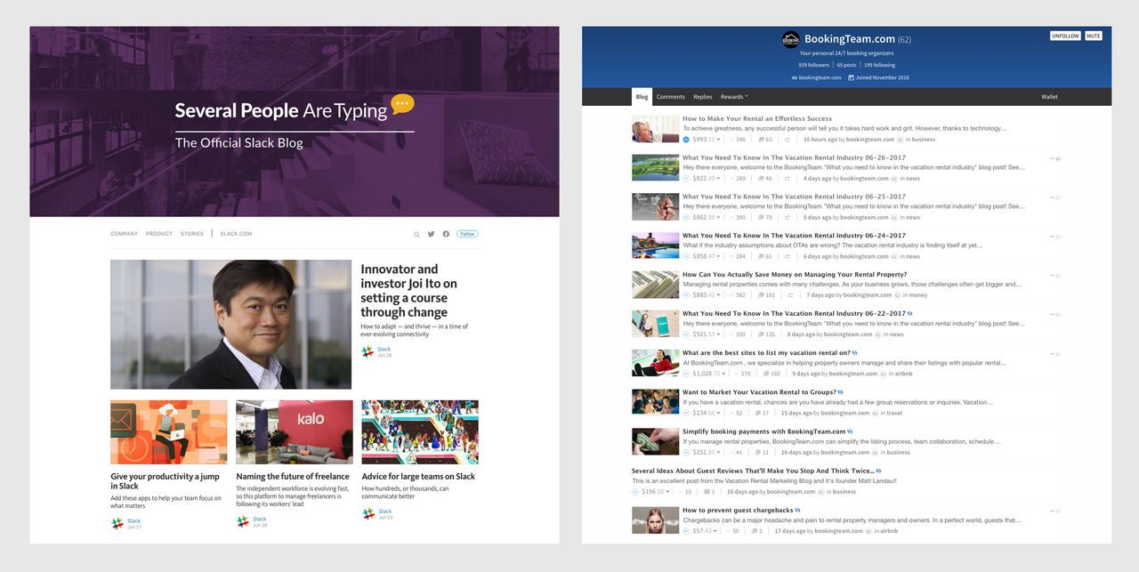Upvote the 06-24-2017 vacation rental post
Viewport: 1139px width, 572px height.
[x=686, y=256]
